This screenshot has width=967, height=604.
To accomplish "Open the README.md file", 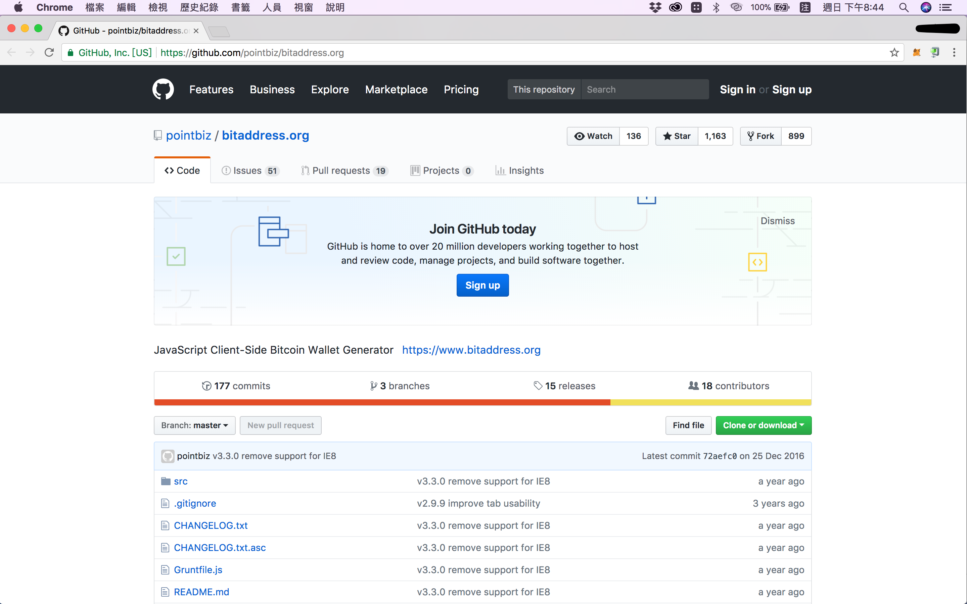I will pos(201,592).
